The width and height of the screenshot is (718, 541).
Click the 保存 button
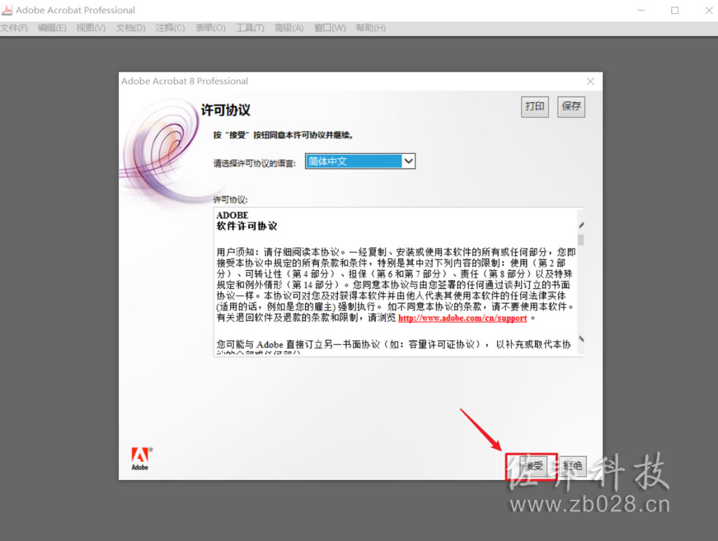coord(571,107)
